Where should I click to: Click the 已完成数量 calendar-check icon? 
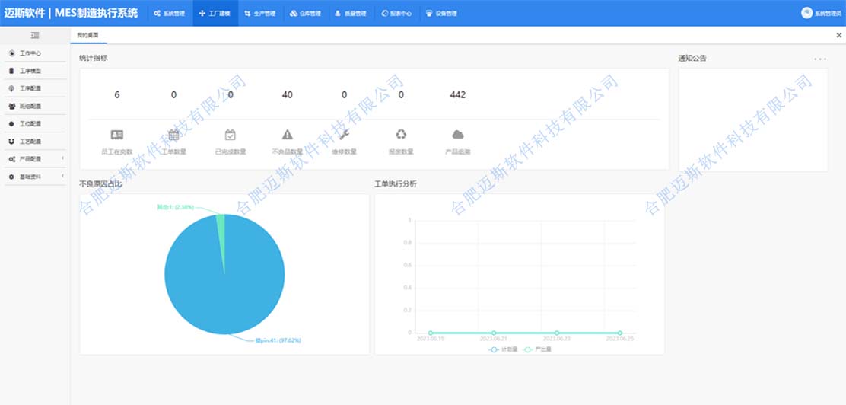coord(230,135)
